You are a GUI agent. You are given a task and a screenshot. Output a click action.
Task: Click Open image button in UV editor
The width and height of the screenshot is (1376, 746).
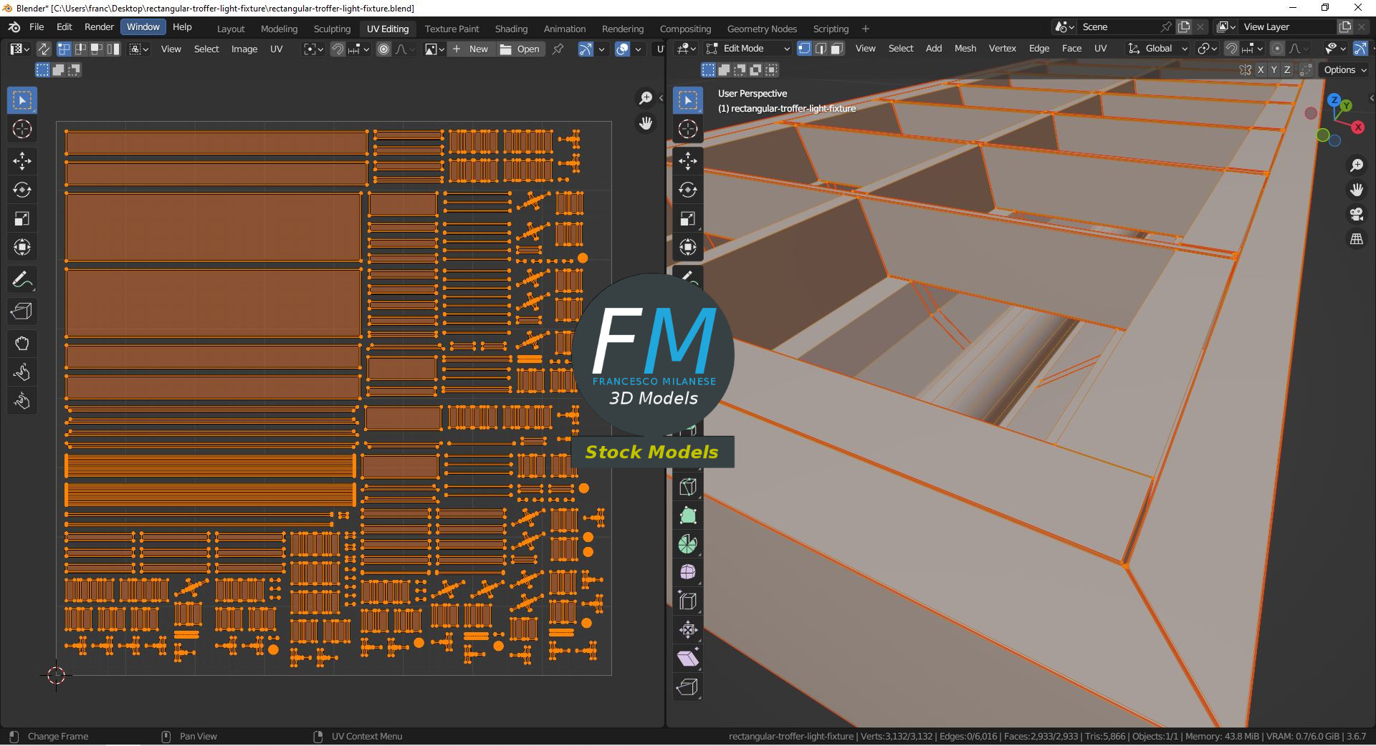point(520,49)
